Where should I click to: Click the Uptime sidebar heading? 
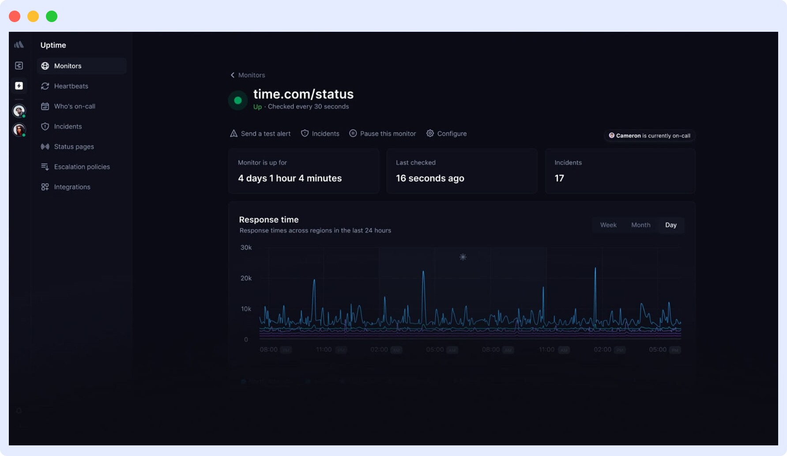(x=53, y=45)
